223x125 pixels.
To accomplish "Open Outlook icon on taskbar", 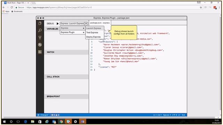I will coord(54,122).
